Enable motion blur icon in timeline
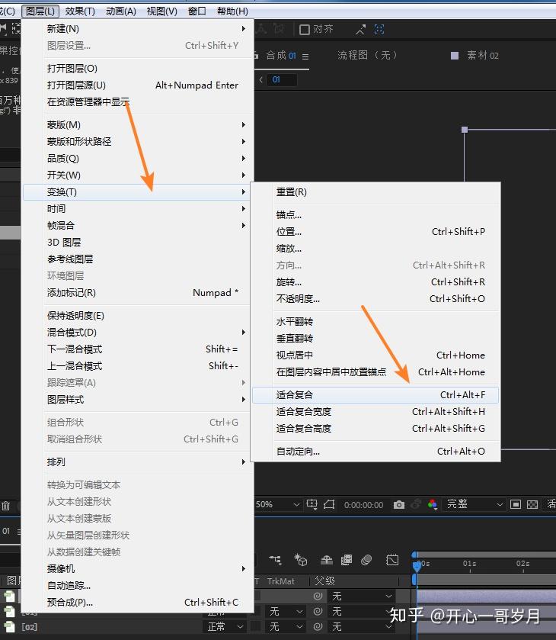 366,560
